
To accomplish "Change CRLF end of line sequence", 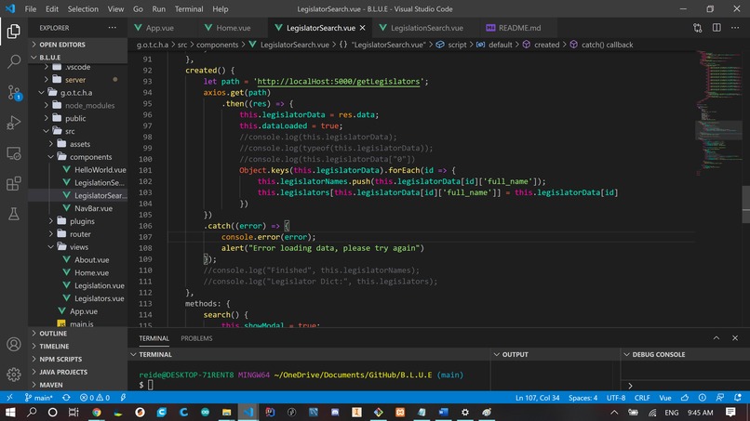I will pos(642,398).
